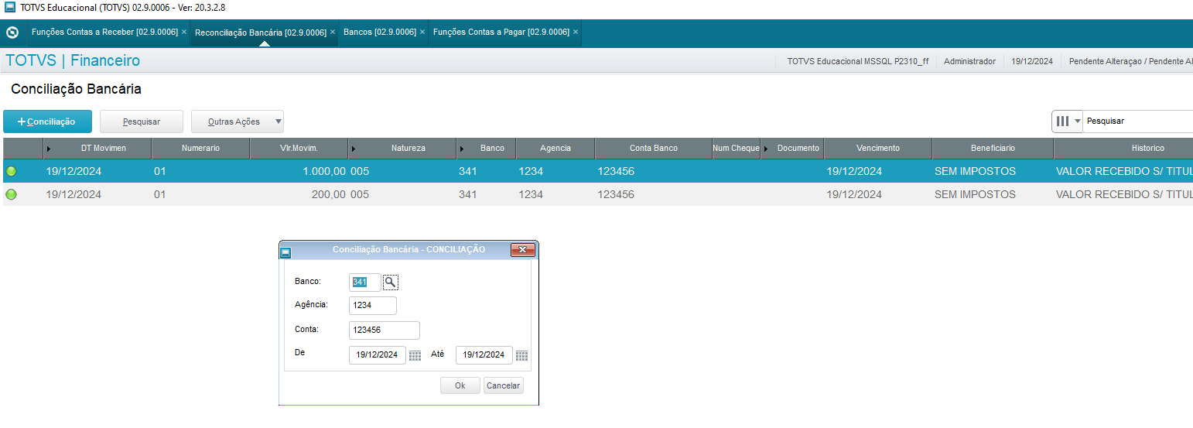Open the calendar picker for De date
1193x428 pixels.
tap(415, 355)
